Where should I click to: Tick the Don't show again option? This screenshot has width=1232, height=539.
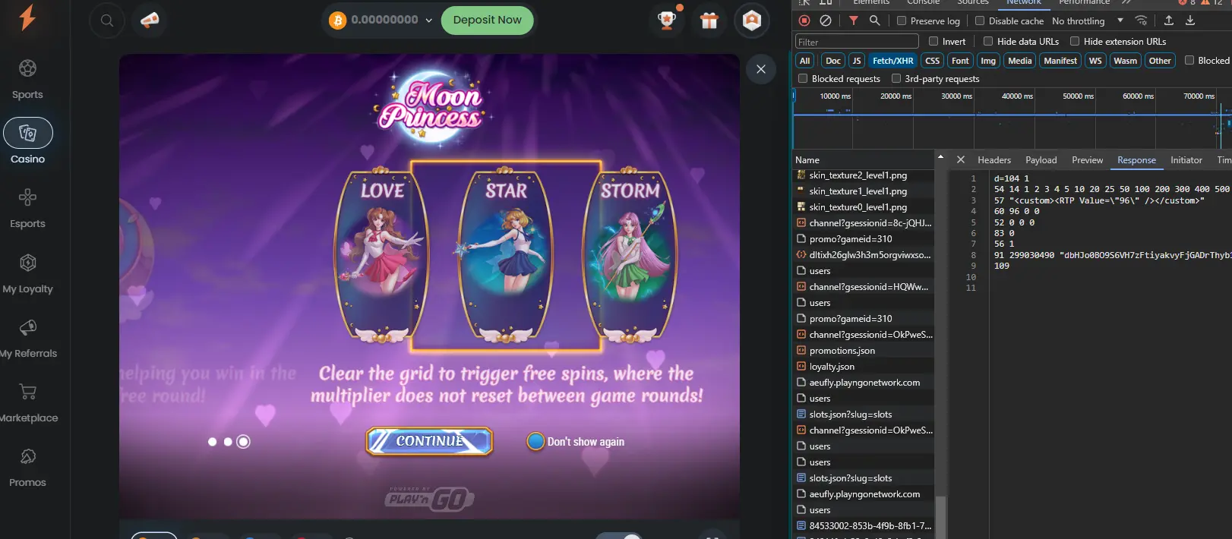point(535,441)
